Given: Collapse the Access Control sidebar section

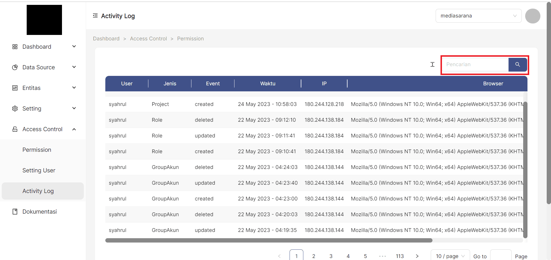Looking at the screenshot, I should (x=74, y=129).
